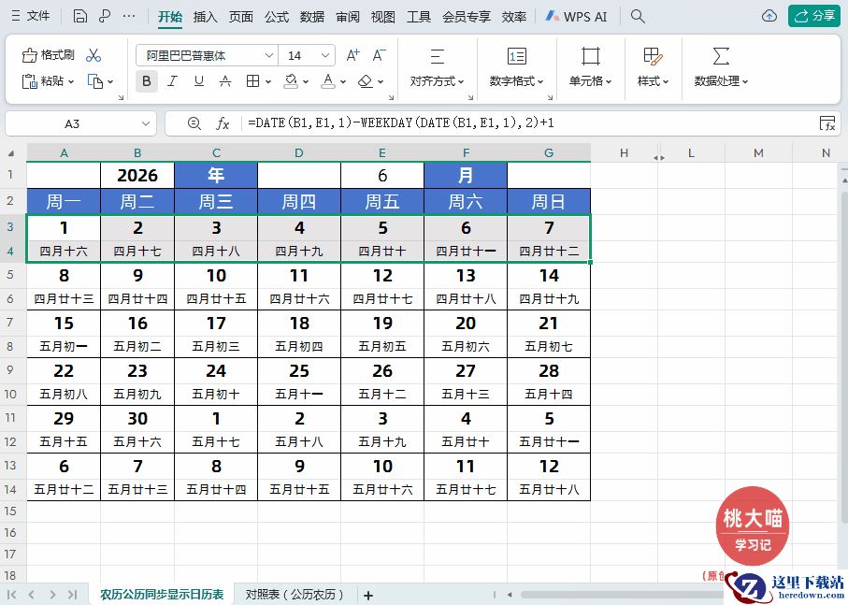This screenshot has width=848, height=605.
Task: Click the select-all corner triangle
Action: tap(12, 153)
